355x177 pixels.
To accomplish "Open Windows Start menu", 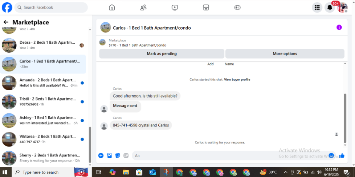I will click(5, 172).
